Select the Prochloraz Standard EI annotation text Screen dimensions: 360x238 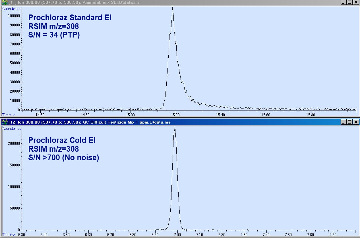(x=69, y=18)
